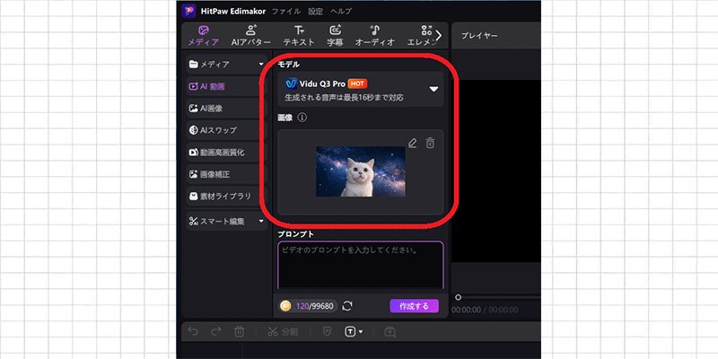
Task: Select the cat galaxy image thumbnail
Action: coord(361,171)
